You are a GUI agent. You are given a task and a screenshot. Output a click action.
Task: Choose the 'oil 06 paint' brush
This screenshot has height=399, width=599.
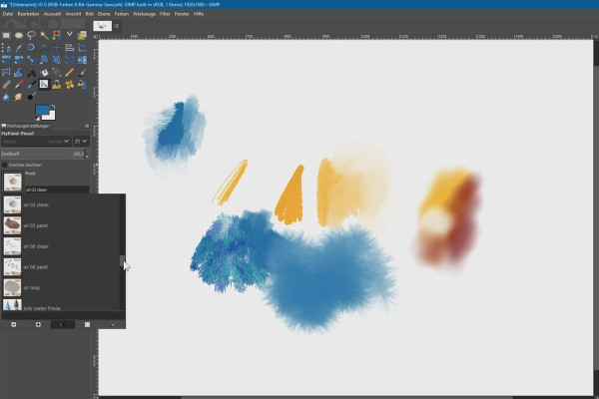pos(61,267)
